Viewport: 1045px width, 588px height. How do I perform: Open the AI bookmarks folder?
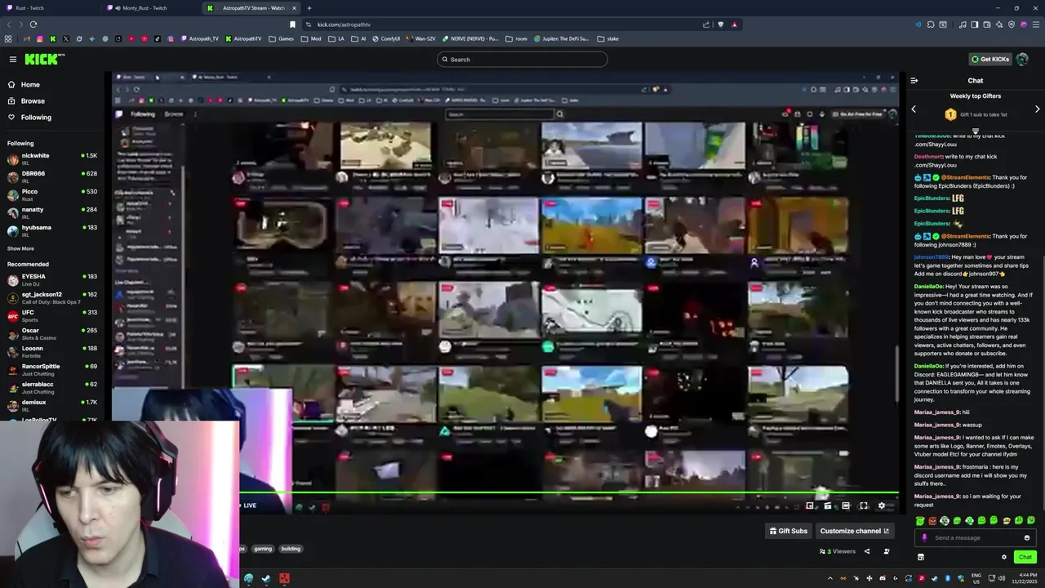click(358, 38)
